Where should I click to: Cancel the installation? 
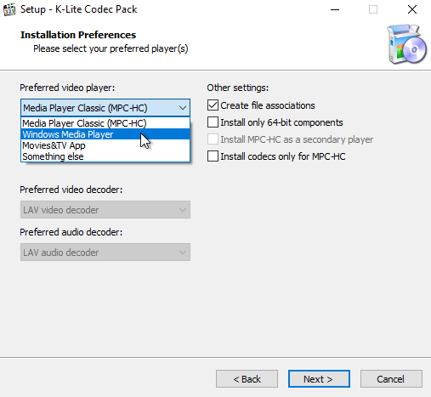391,379
